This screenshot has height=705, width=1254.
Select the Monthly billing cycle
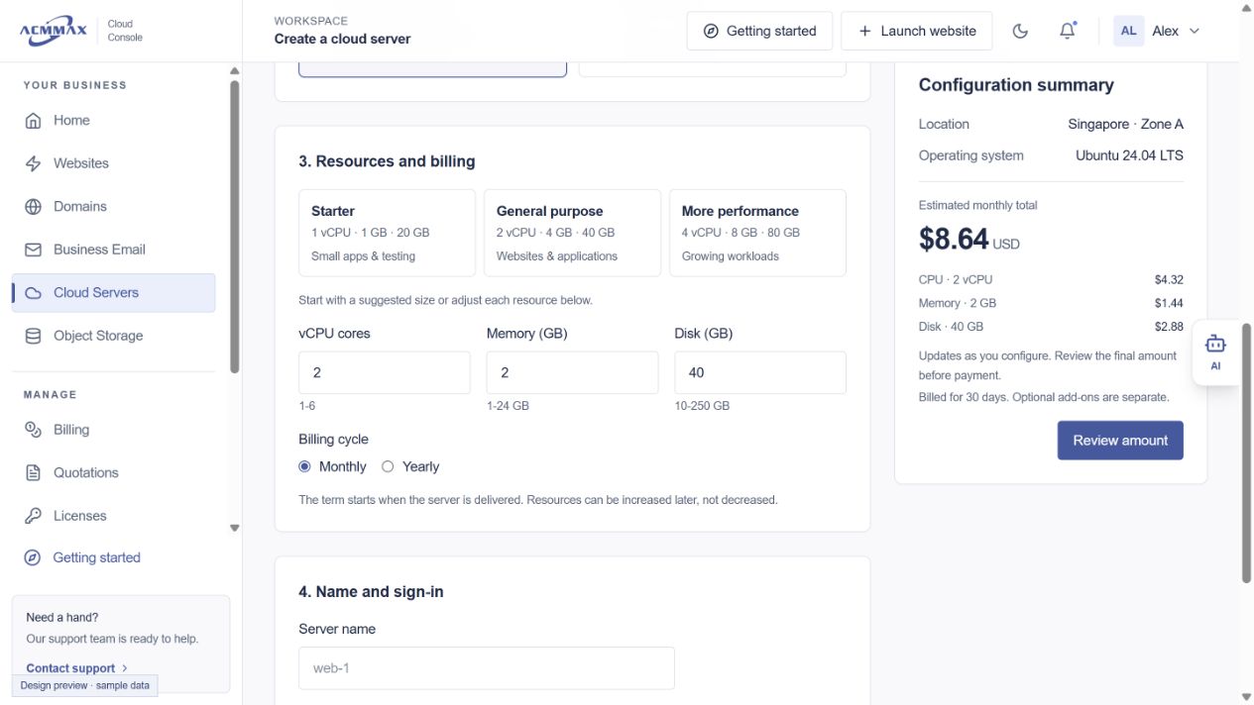click(333, 466)
